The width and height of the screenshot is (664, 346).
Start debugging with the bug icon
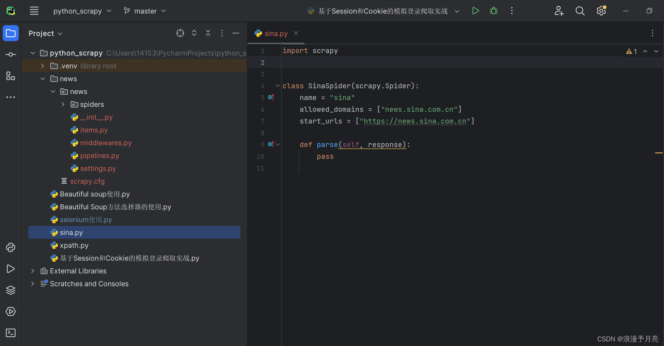pyautogui.click(x=494, y=11)
